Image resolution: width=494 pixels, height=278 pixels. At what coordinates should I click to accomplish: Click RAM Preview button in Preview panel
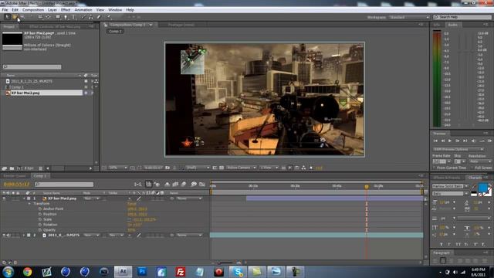[x=489, y=141]
